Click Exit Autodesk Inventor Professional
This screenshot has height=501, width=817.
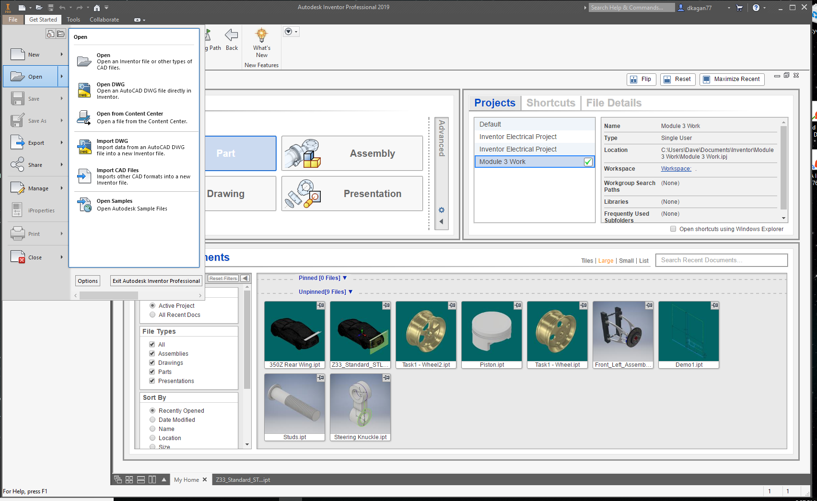click(x=156, y=280)
